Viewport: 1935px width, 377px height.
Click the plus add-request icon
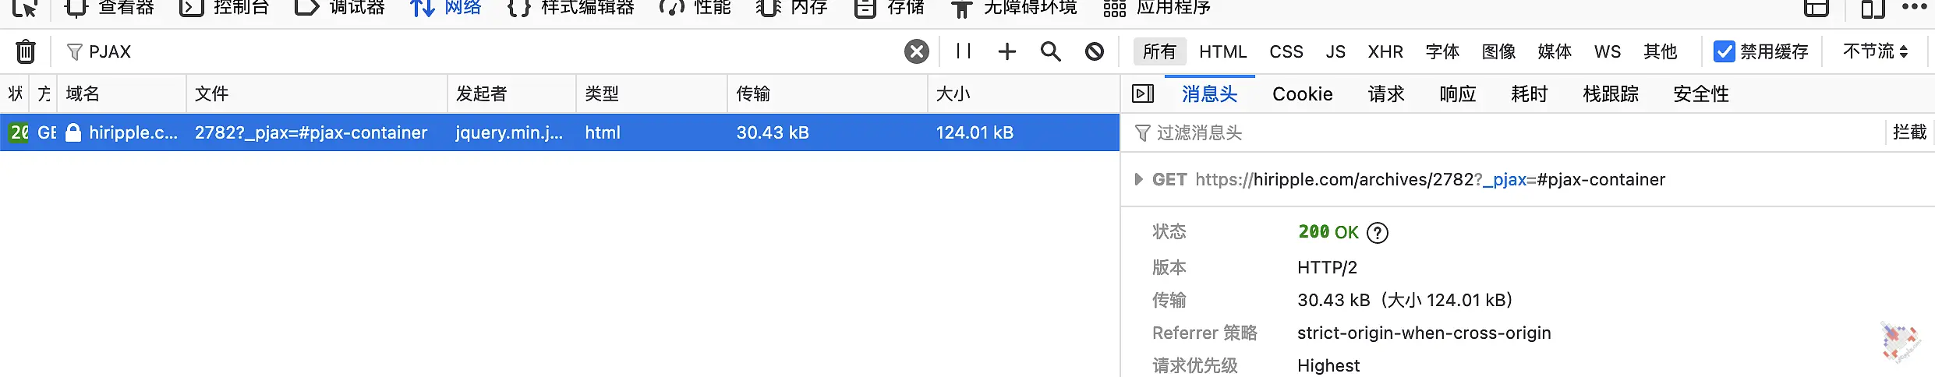point(1007,51)
